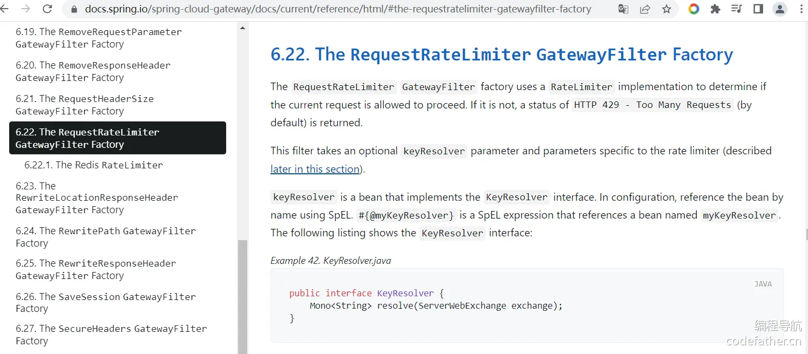The image size is (808, 354).
Task: Click the '#{@myKeyResolver}' inline code
Action: 406,215
